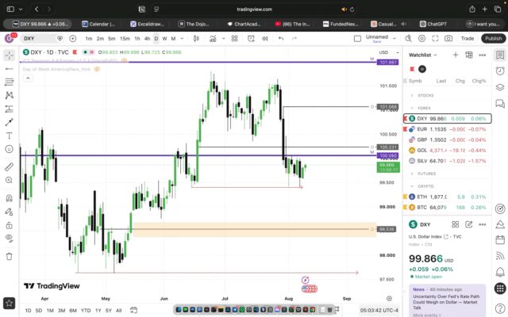Open the alerts clock panel

pyautogui.click(x=500, y=71)
